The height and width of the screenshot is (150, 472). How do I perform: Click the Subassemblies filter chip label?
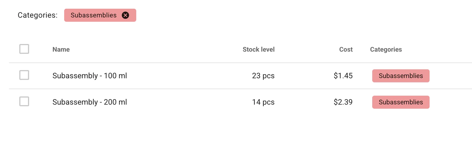[x=94, y=15]
